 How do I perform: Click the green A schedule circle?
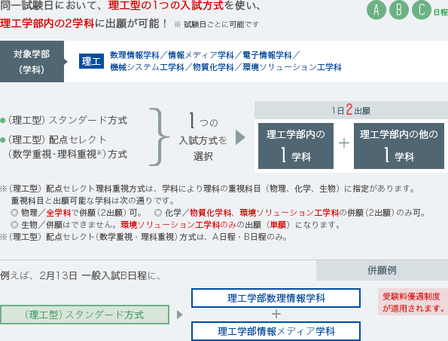(376, 10)
